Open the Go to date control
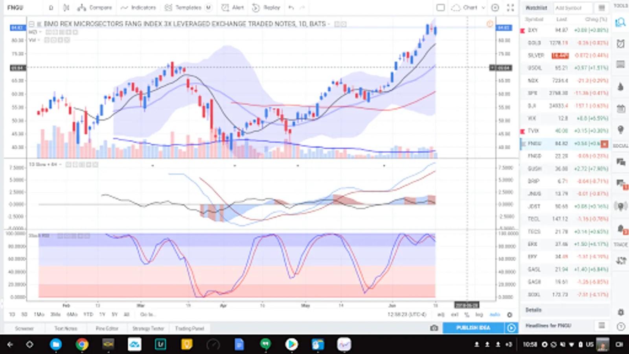 147,314
